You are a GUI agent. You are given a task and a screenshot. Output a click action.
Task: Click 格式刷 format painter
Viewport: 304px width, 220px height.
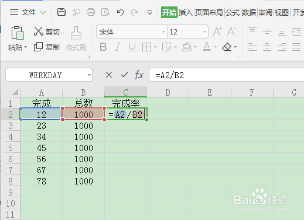click(x=76, y=39)
